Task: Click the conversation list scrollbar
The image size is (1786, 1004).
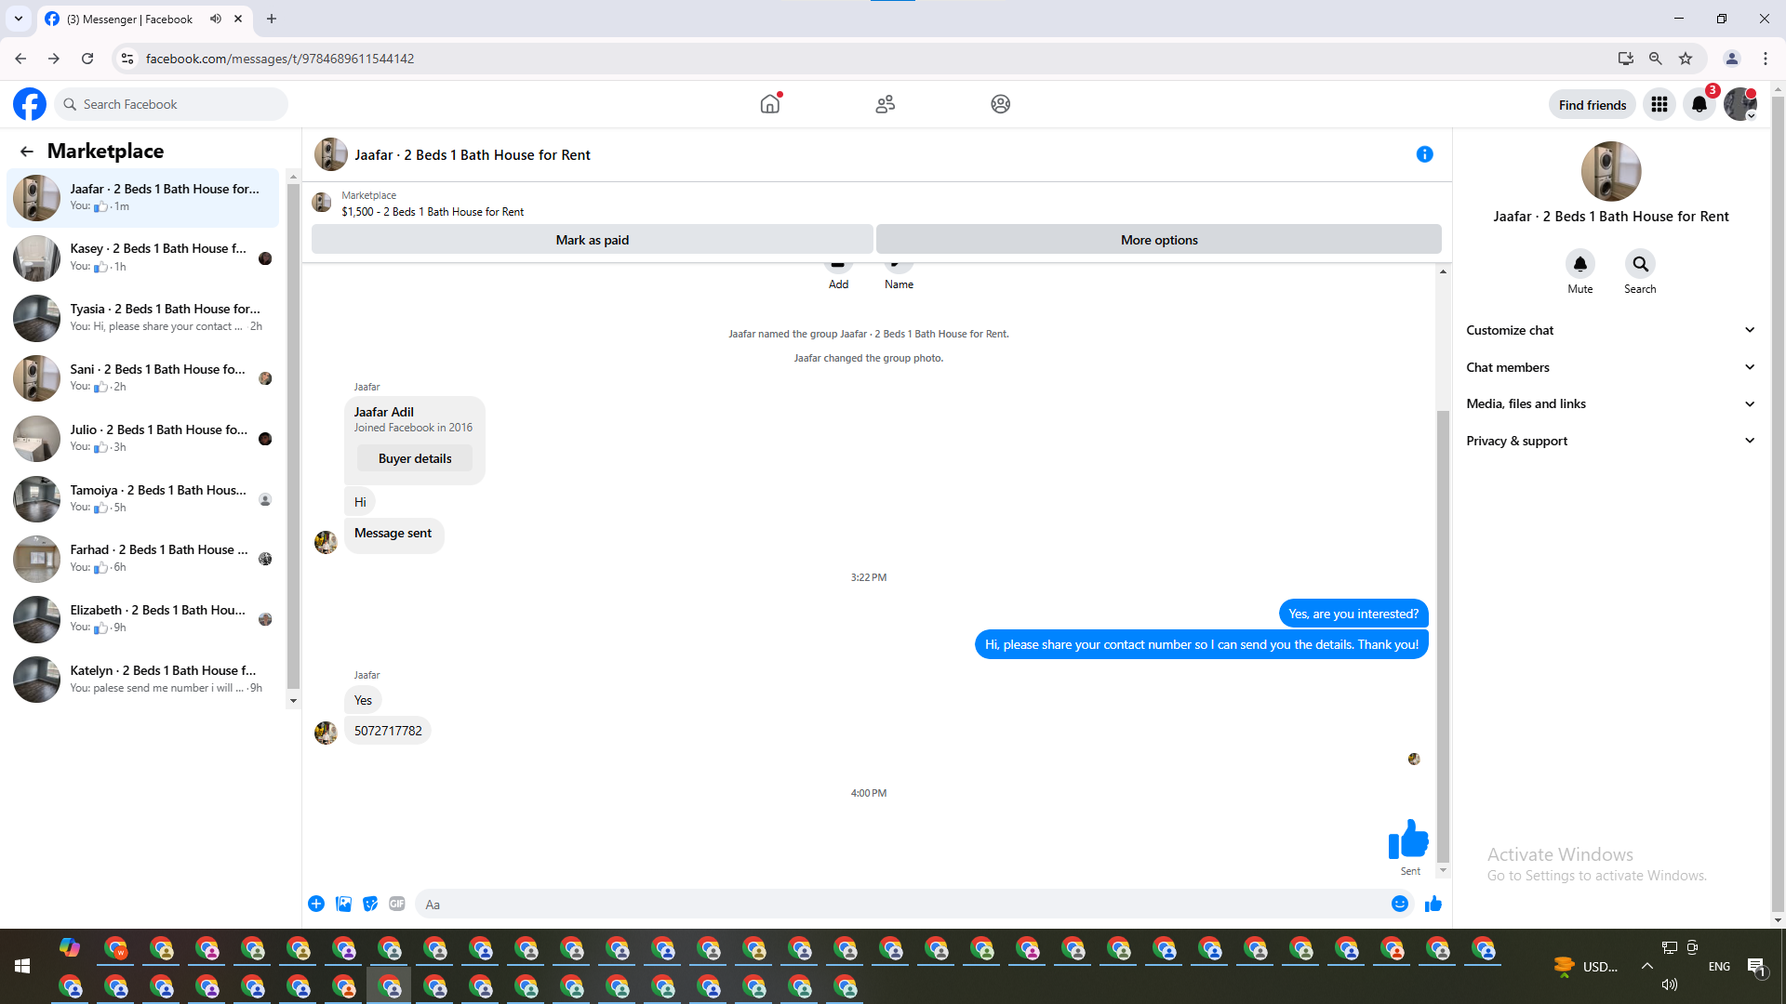Action: tap(293, 437)
